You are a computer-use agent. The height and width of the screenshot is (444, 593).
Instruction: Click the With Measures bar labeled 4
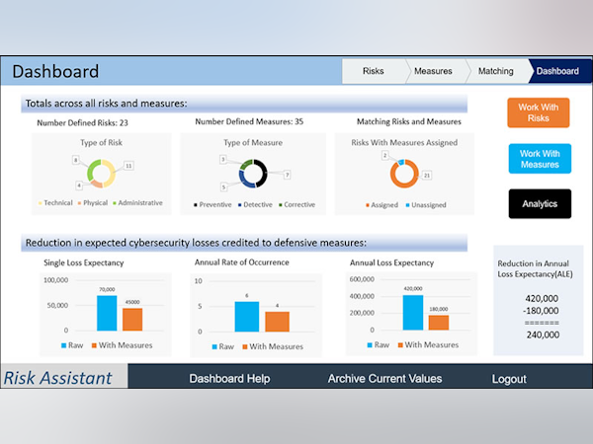click(277, 322)
